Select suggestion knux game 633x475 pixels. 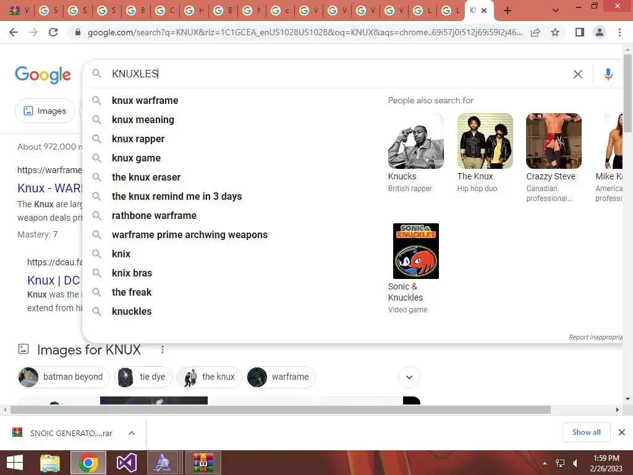pyautogui.click(x=136, y=158)
